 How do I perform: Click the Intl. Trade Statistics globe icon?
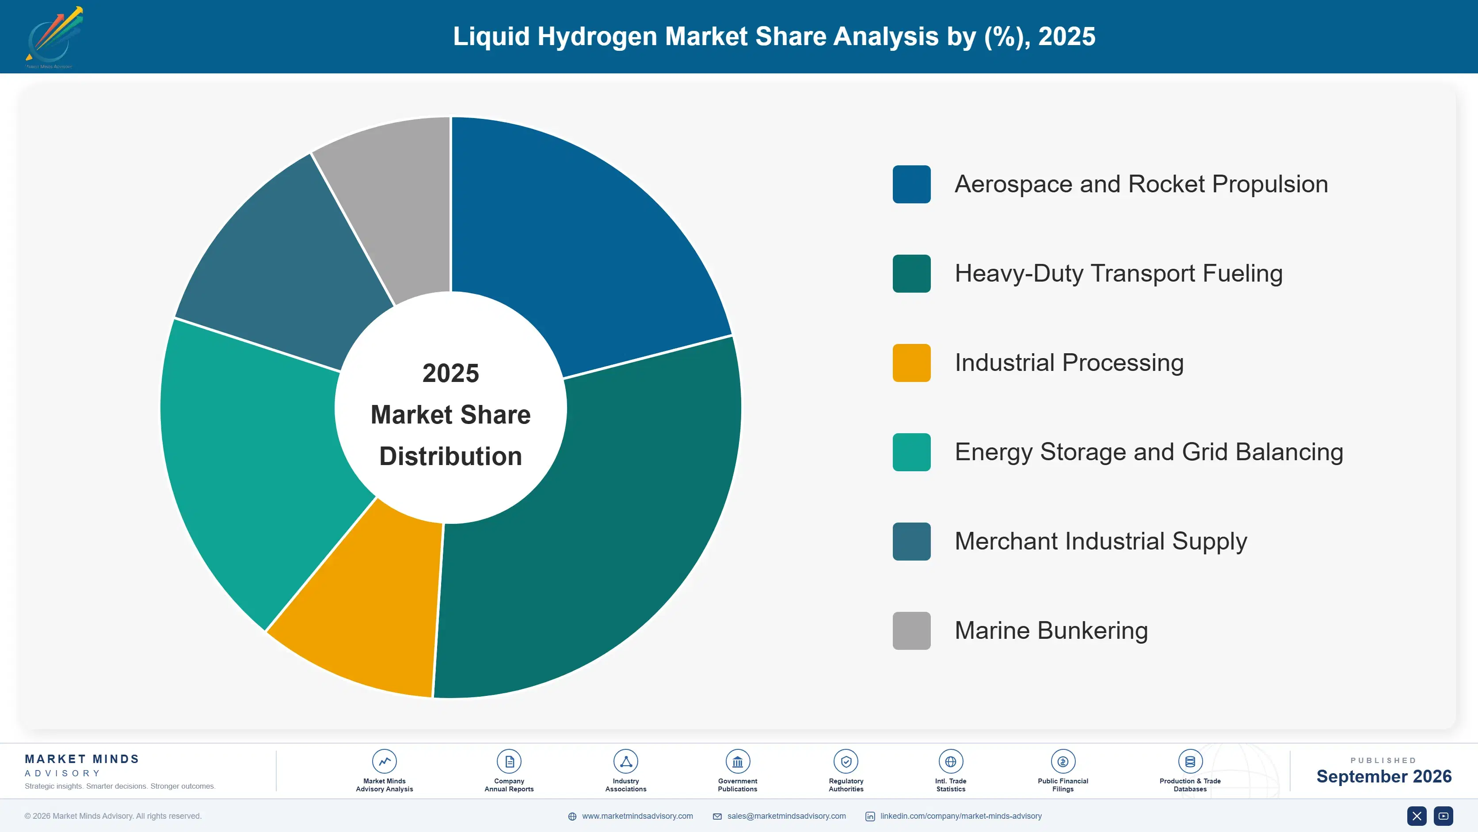(951, 761)
